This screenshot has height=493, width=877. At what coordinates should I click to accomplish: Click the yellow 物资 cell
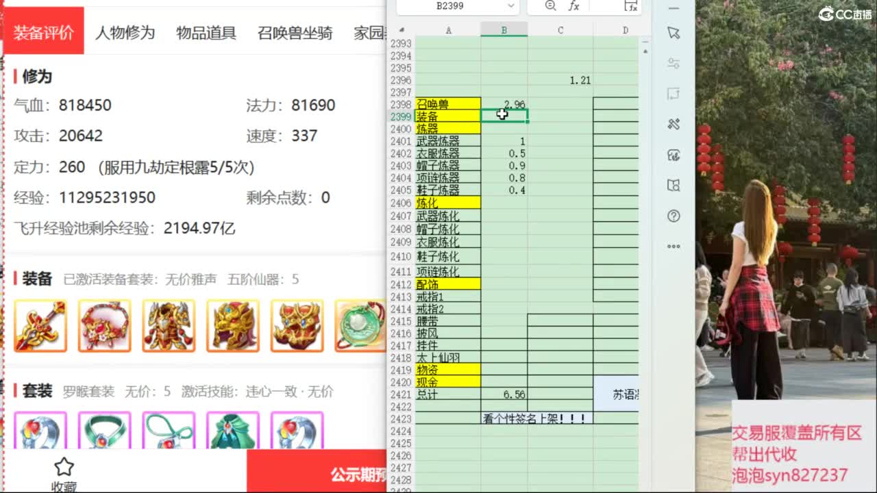coord(448,370)
